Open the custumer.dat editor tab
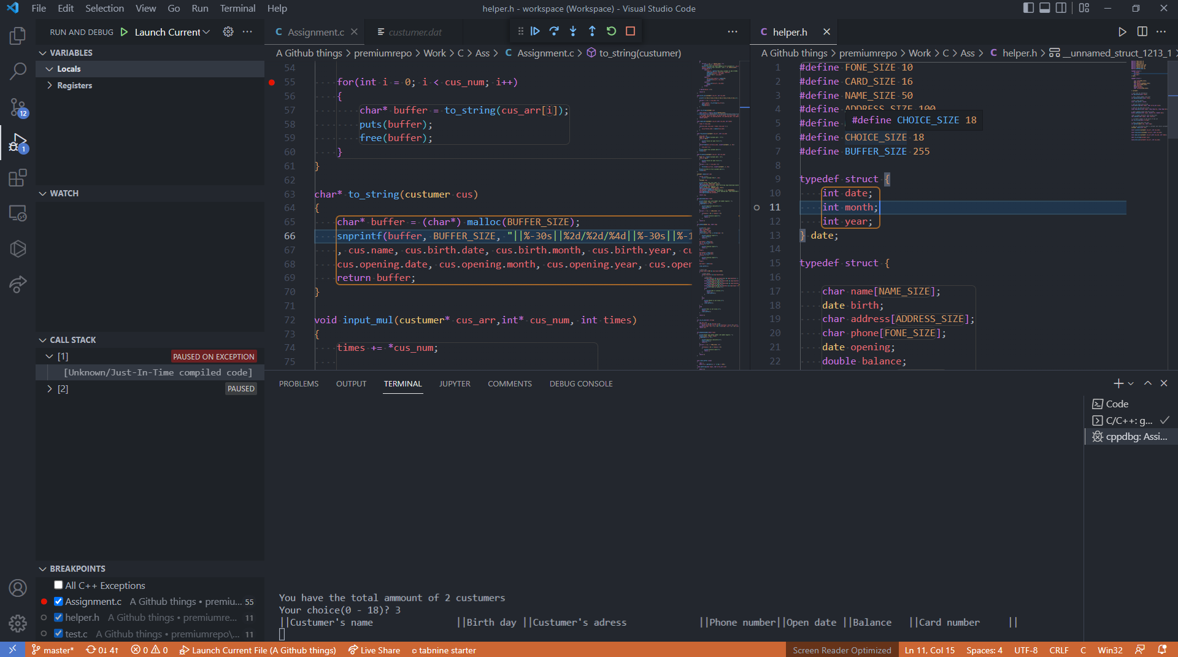The height and width of the screenshot is (657, 1178). (x=415, y=32)
